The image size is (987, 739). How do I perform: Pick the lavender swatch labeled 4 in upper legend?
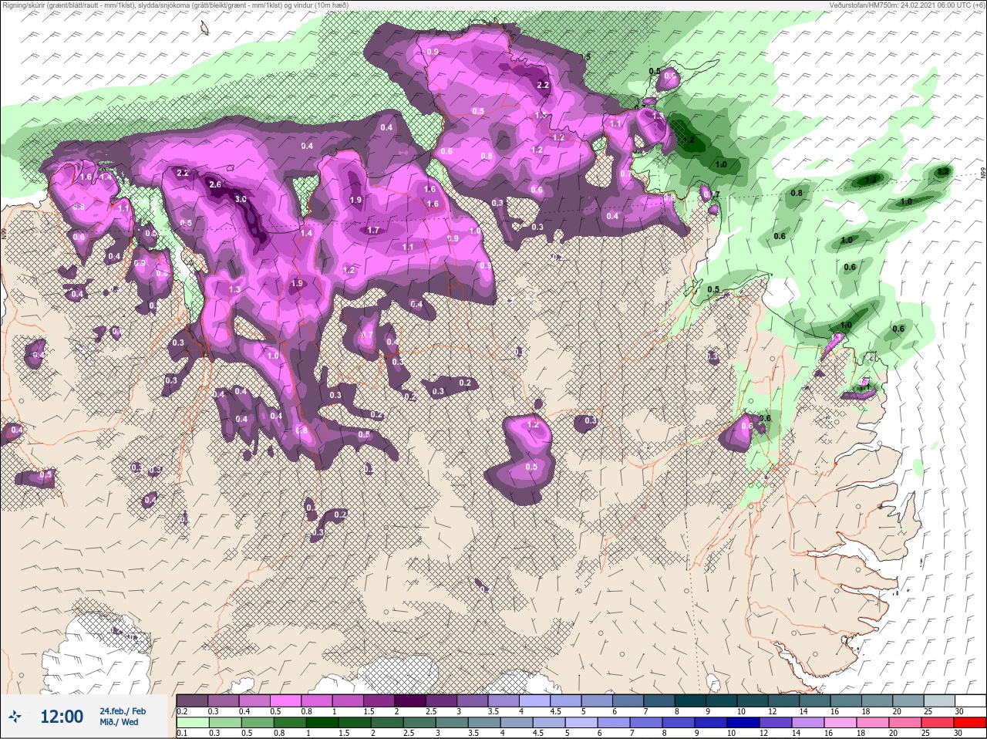[x=535, y=701]
